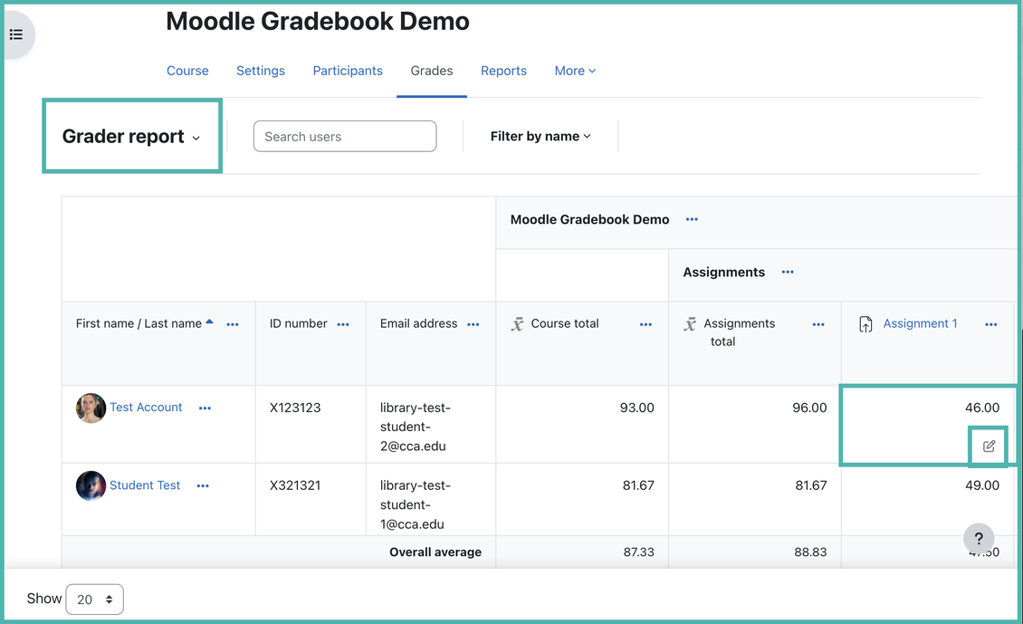Click in the Search users field

click(x=345, y=137)
